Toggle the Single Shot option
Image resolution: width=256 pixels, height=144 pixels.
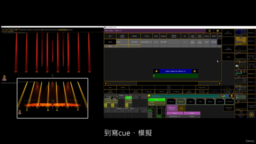click(202, 88)
